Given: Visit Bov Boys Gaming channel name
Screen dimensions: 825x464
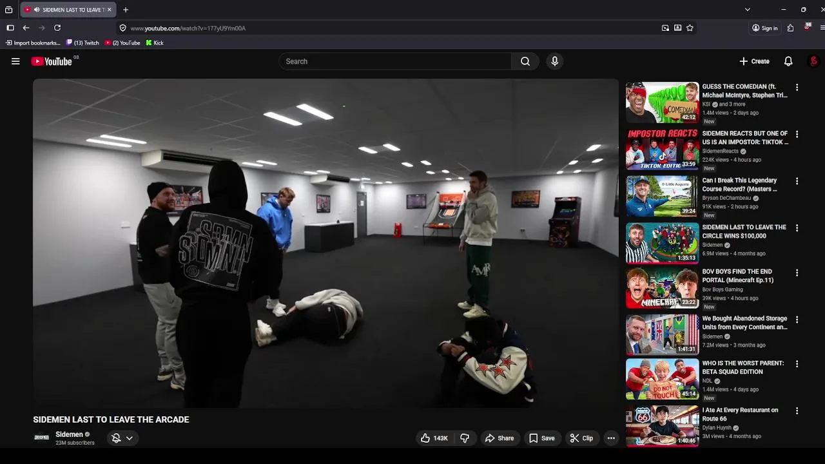Looking at the screenshot, I should tap(723, 289).
